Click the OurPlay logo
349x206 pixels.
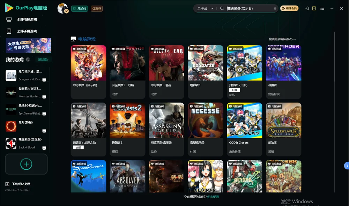pyautogui.click(x=26, y=8)
